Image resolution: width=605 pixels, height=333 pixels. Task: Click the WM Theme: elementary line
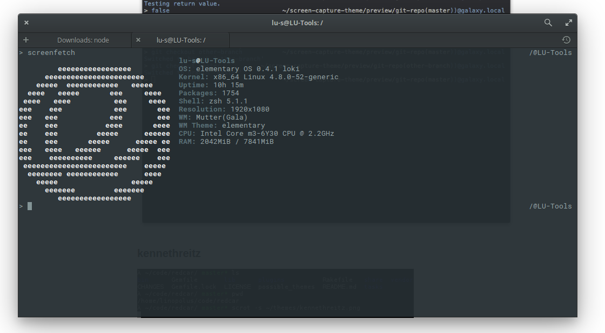coord(222,126)
